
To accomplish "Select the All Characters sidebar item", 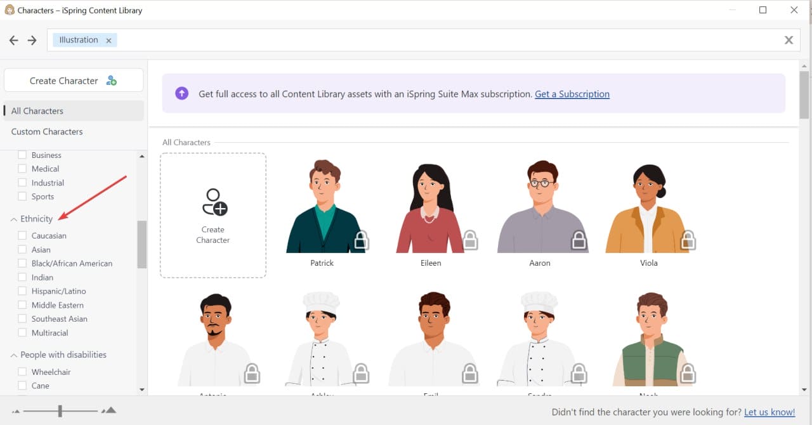I will click(x=37, y=110).
